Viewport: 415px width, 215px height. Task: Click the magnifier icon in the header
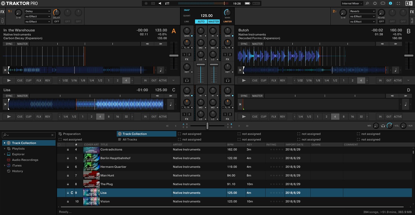coord(367,3)
